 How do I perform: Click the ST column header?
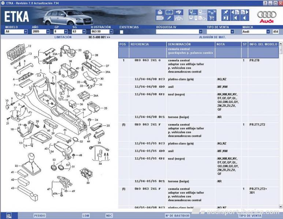245,44
